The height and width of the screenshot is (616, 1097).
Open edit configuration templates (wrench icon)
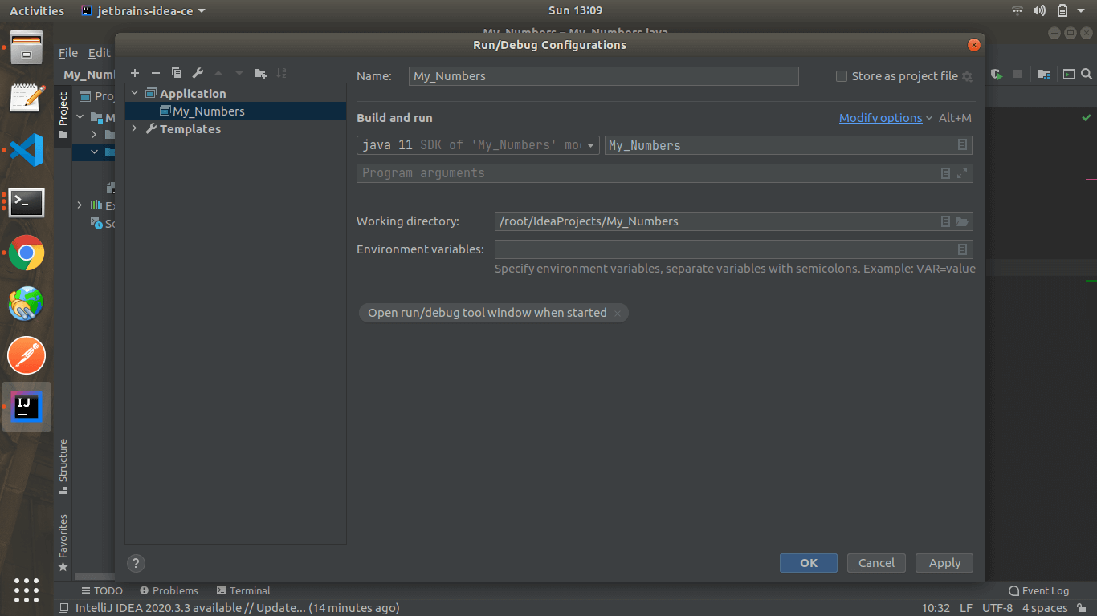198,73
